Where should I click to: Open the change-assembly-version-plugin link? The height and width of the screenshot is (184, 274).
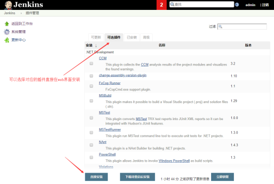[123, 75]
